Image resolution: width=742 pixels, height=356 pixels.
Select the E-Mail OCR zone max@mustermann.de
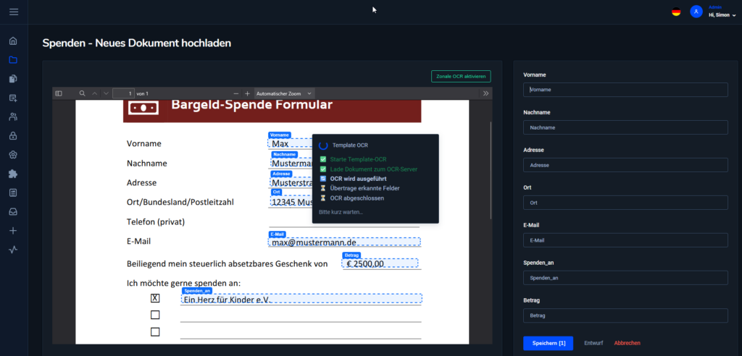click(x=344, y=242)
